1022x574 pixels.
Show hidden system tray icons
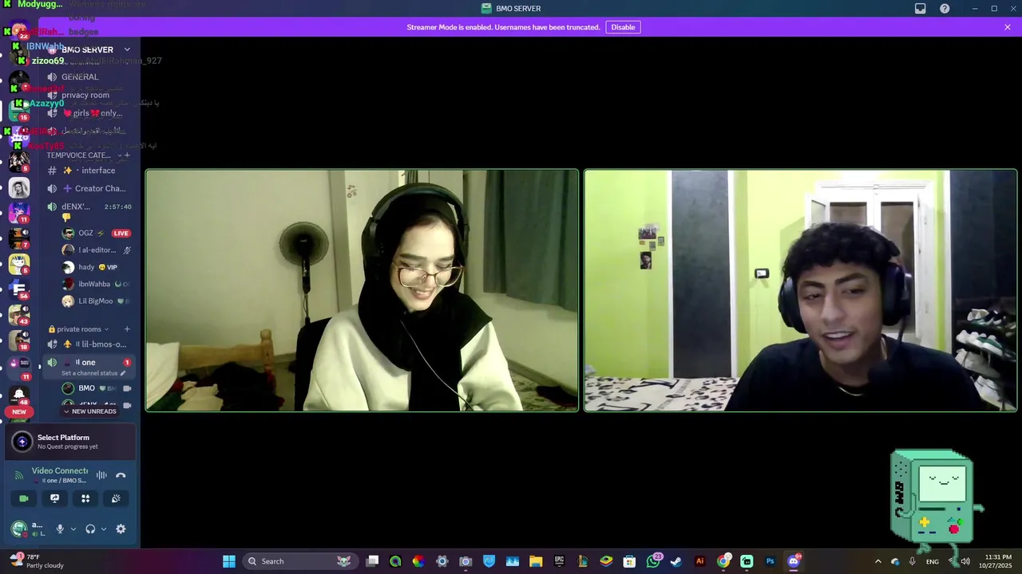tap(877, 561)
